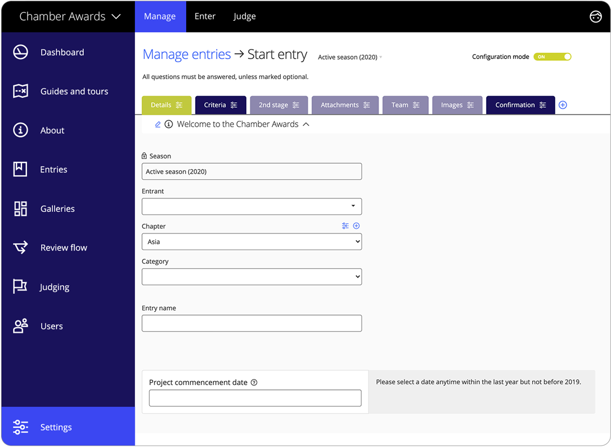
Task: Open the Entrant dropdown
Action: coord(251,206)
